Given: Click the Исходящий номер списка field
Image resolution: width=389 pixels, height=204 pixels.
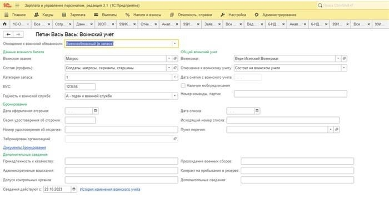Looking at the screenshot, I should 283,120.
